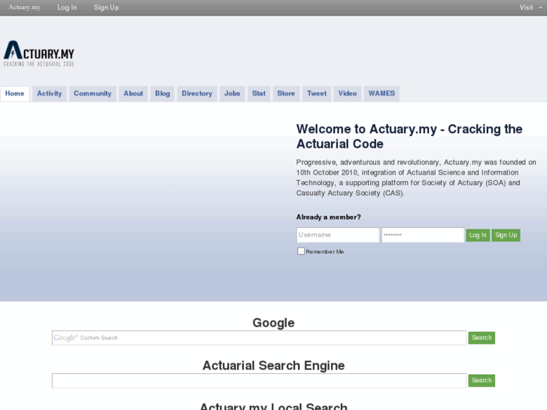Click the Actuary.my logo
This screenshot has width=547, height=410.
[39, 53]
